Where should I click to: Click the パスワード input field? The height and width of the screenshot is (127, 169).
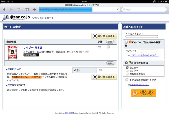pos(148,51)
